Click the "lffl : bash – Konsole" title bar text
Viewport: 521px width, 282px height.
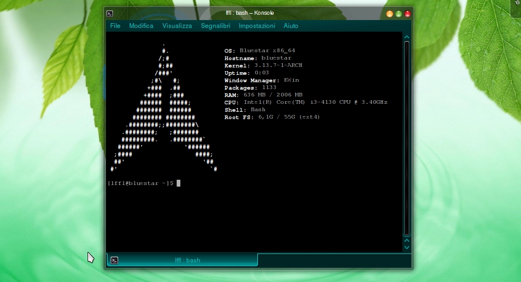(249, 13)
